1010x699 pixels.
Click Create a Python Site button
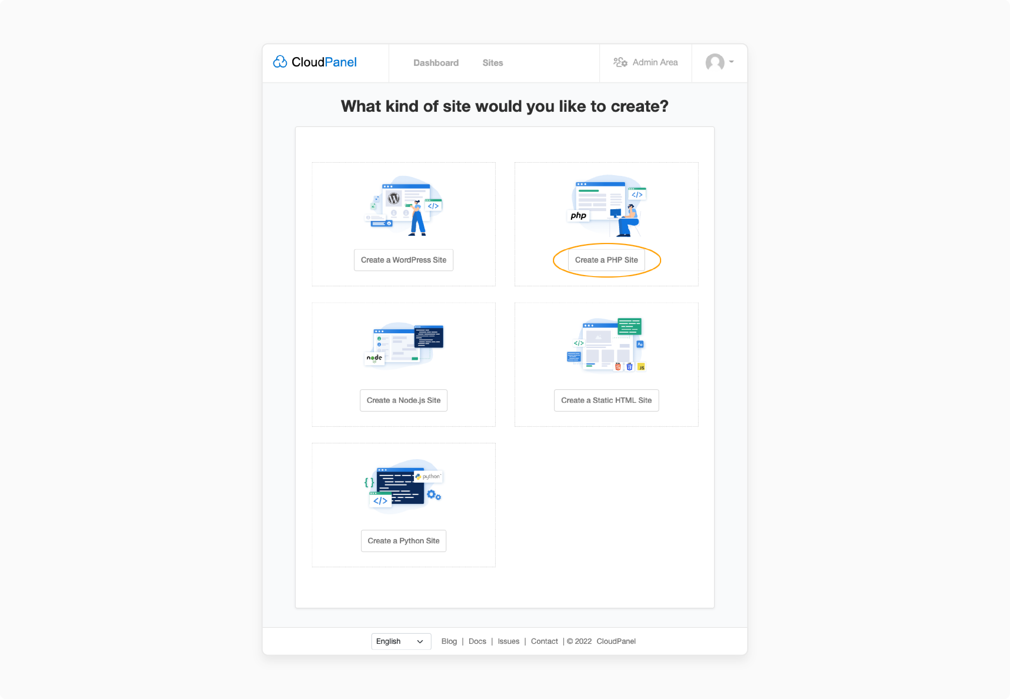coord(403,541)
